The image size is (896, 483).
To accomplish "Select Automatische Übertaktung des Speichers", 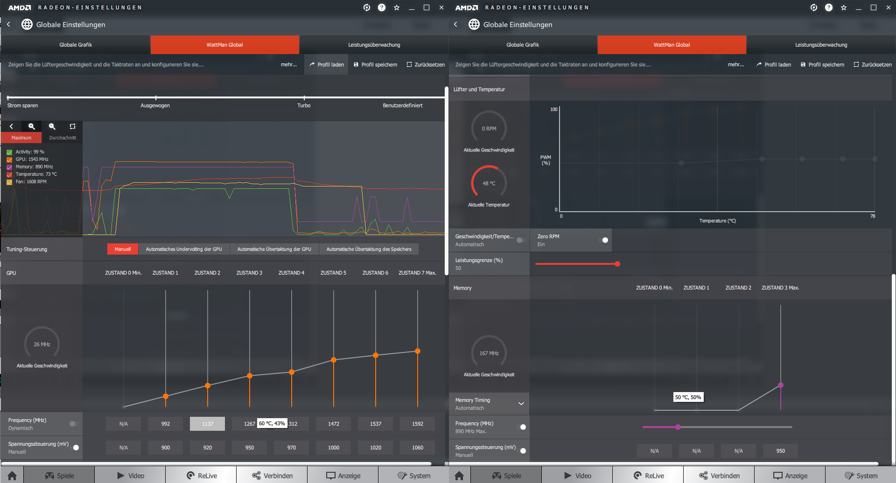I will point(369,249).
